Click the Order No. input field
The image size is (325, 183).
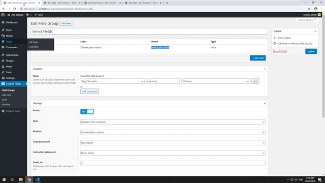pos(173,164)
